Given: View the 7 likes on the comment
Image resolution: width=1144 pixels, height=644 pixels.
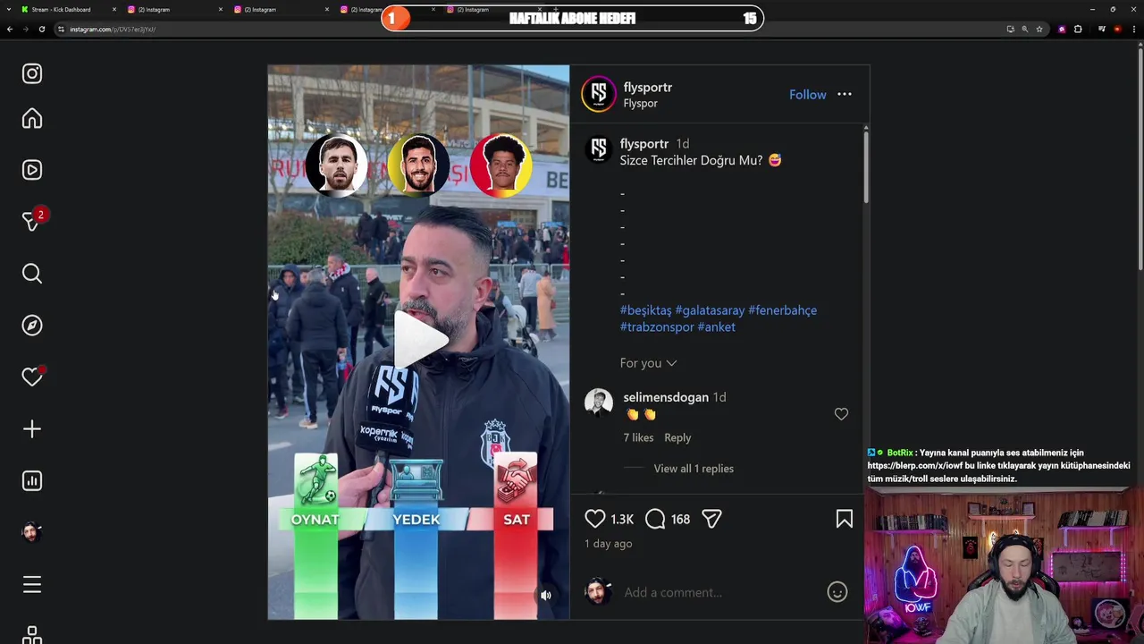Looking at the screenshot, I should tap(638, 437).
